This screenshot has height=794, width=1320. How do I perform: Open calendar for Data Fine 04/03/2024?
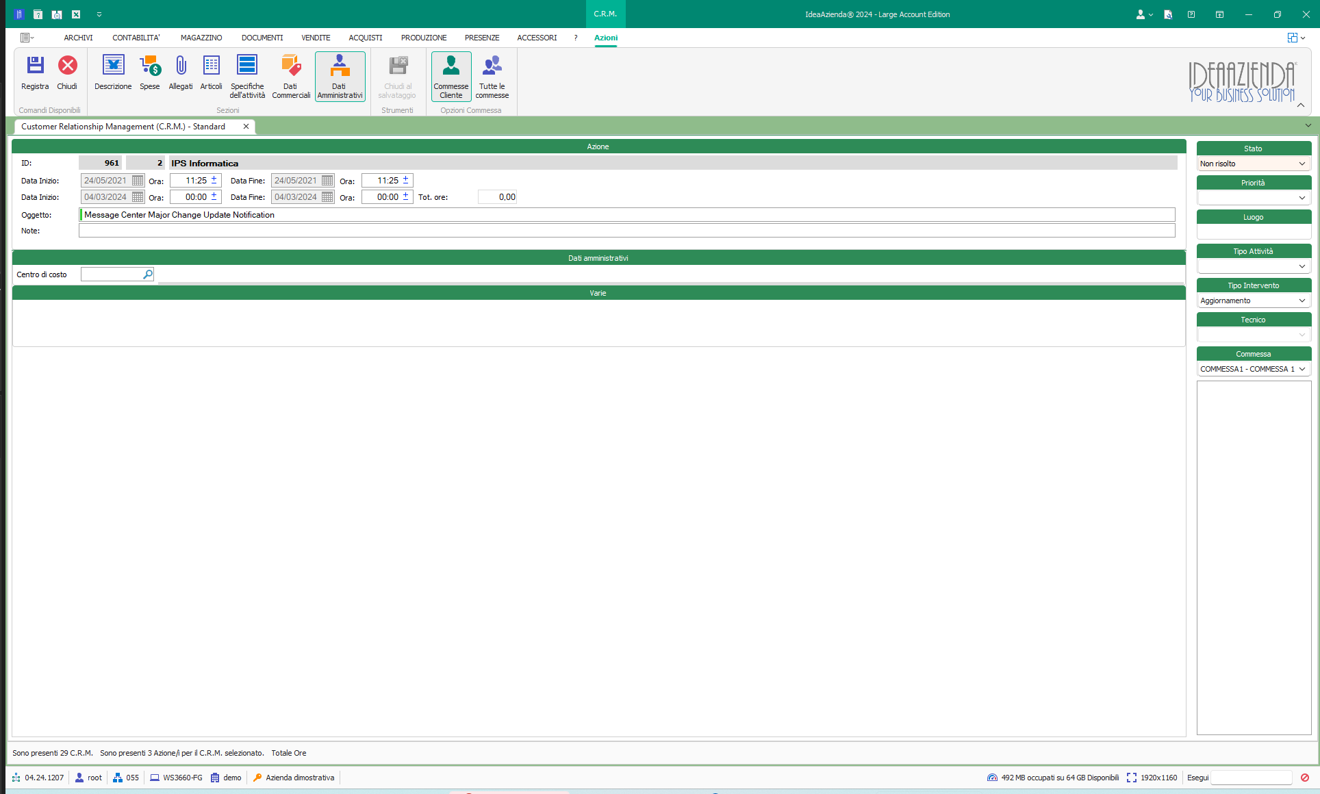pos(327,197)
